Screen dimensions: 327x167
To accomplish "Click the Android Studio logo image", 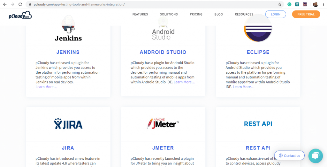I will point(163,31).
